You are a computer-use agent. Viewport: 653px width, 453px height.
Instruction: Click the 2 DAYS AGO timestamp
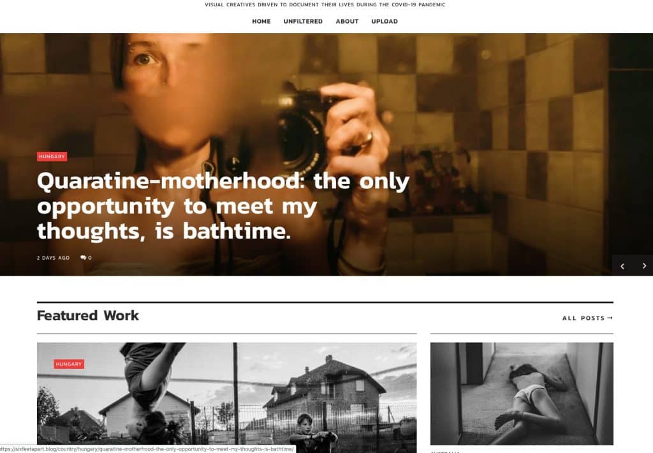54,258
